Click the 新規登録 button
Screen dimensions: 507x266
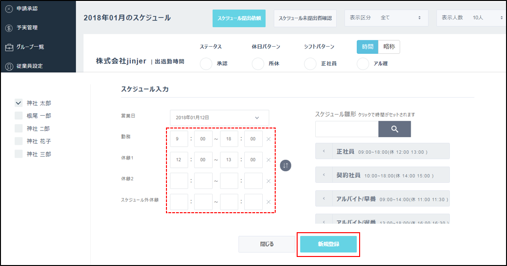[x=328, y=244]
